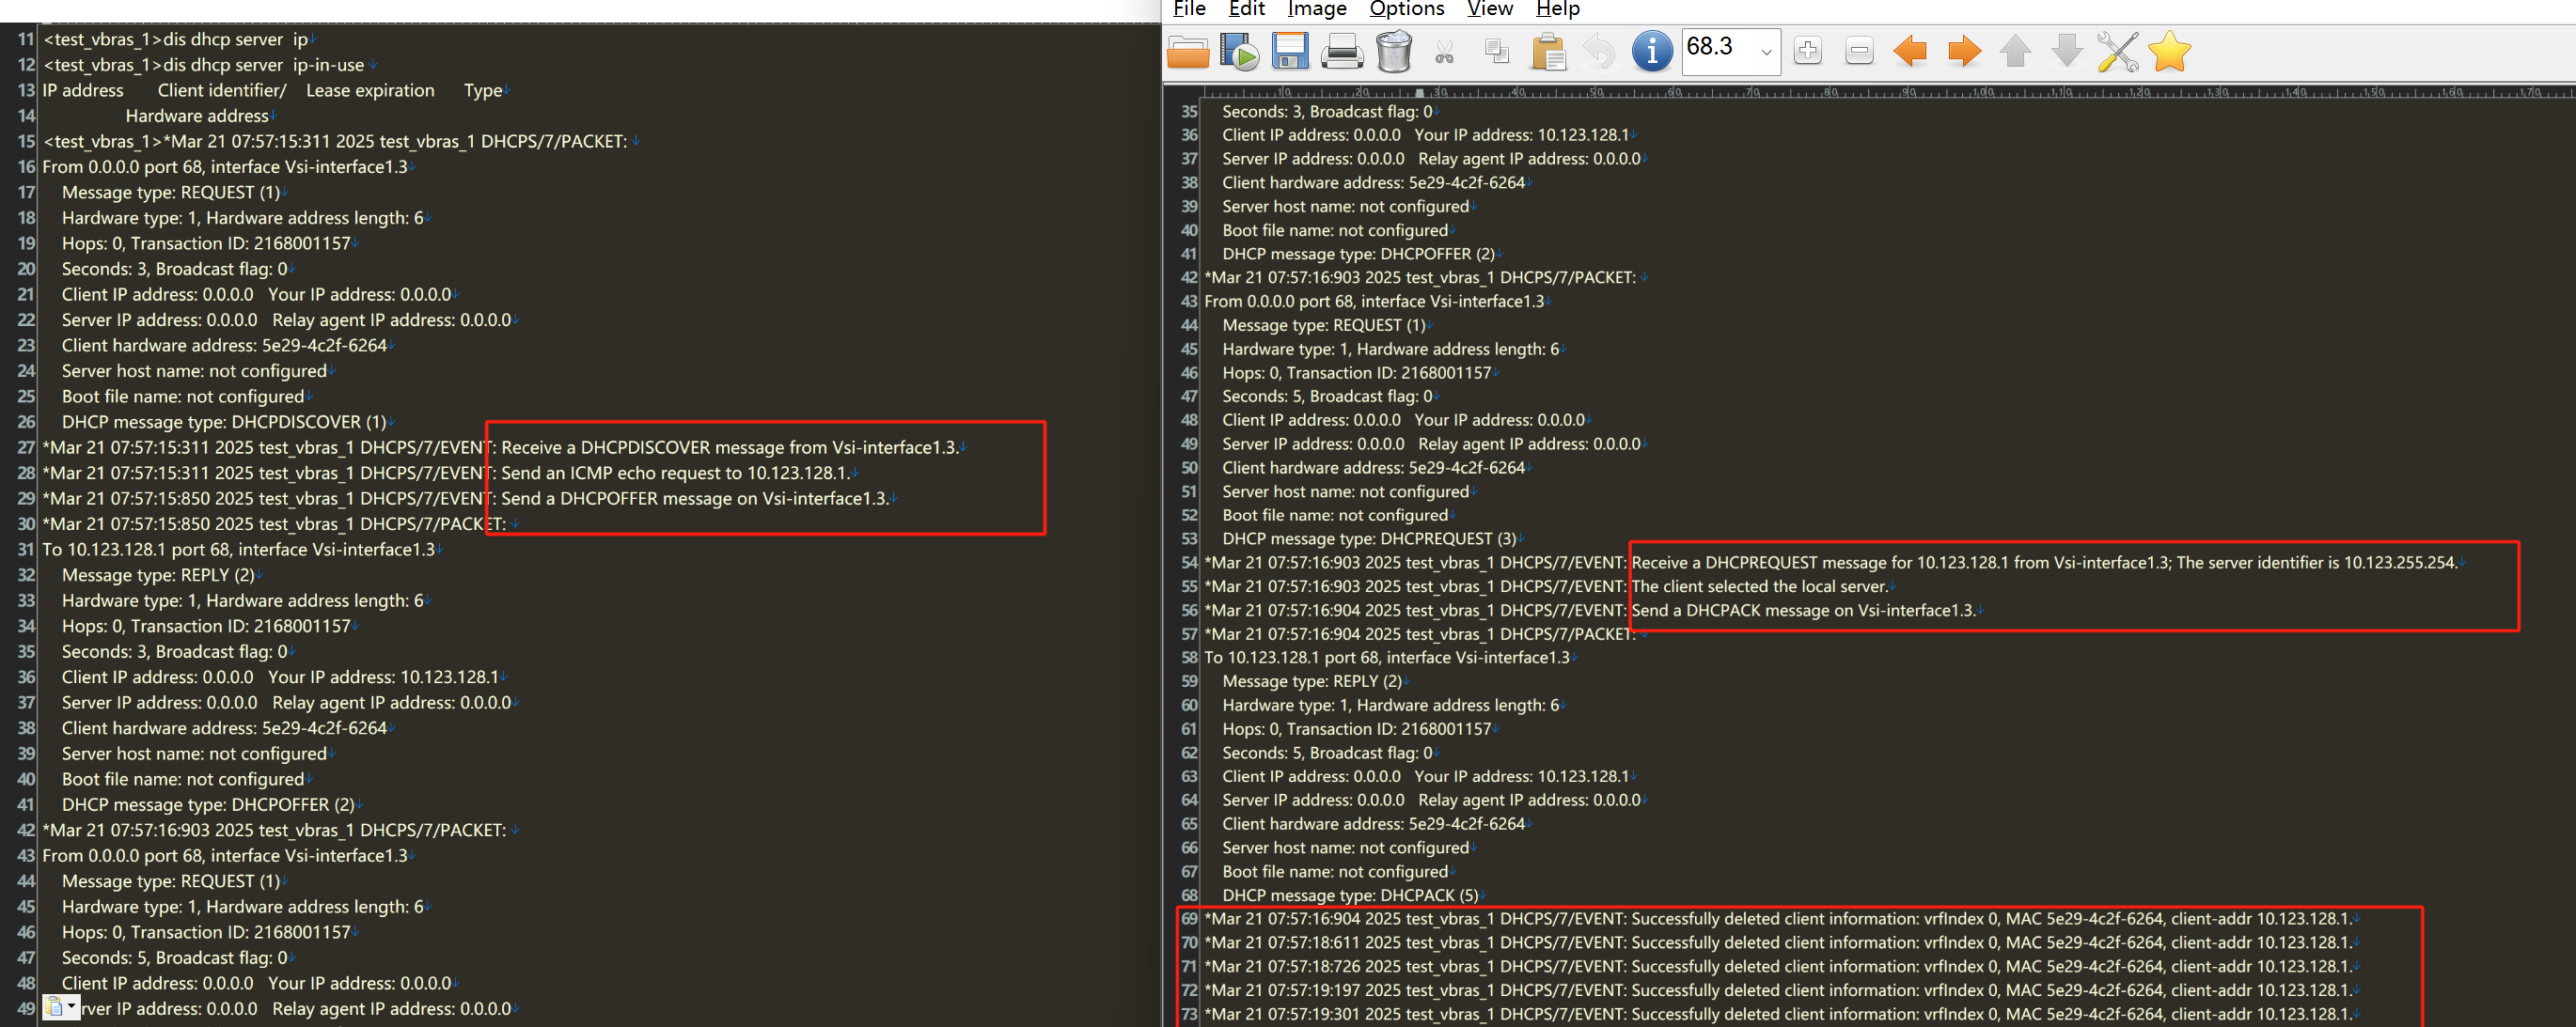2576x1027 pixels.
Task: Zoom out with the minus button
Action: [x=1858, y=51]
